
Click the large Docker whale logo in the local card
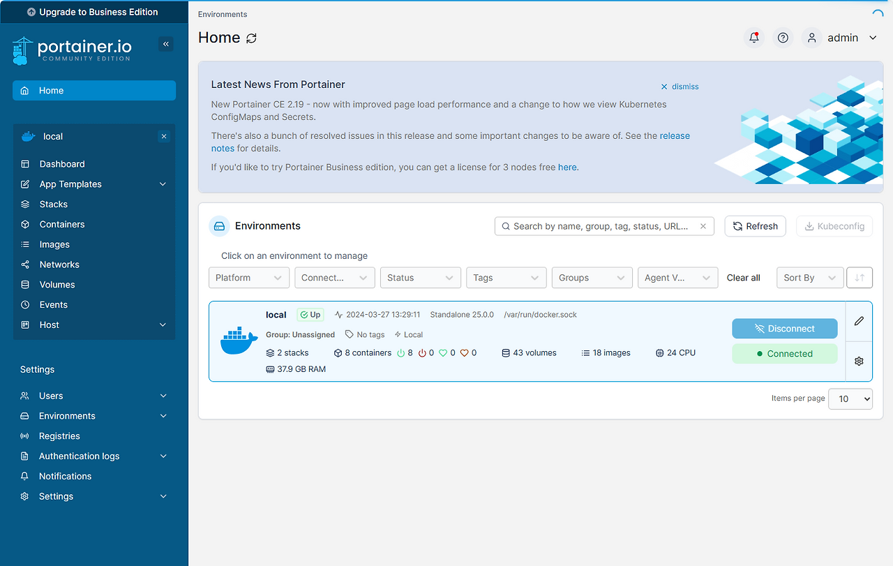[239, 341]
